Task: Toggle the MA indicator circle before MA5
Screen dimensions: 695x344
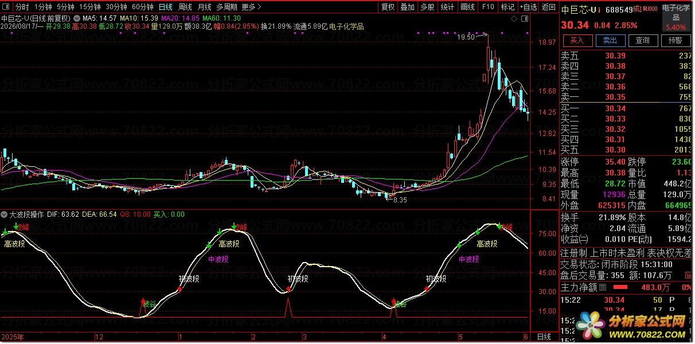Action: tap(78, 18)
